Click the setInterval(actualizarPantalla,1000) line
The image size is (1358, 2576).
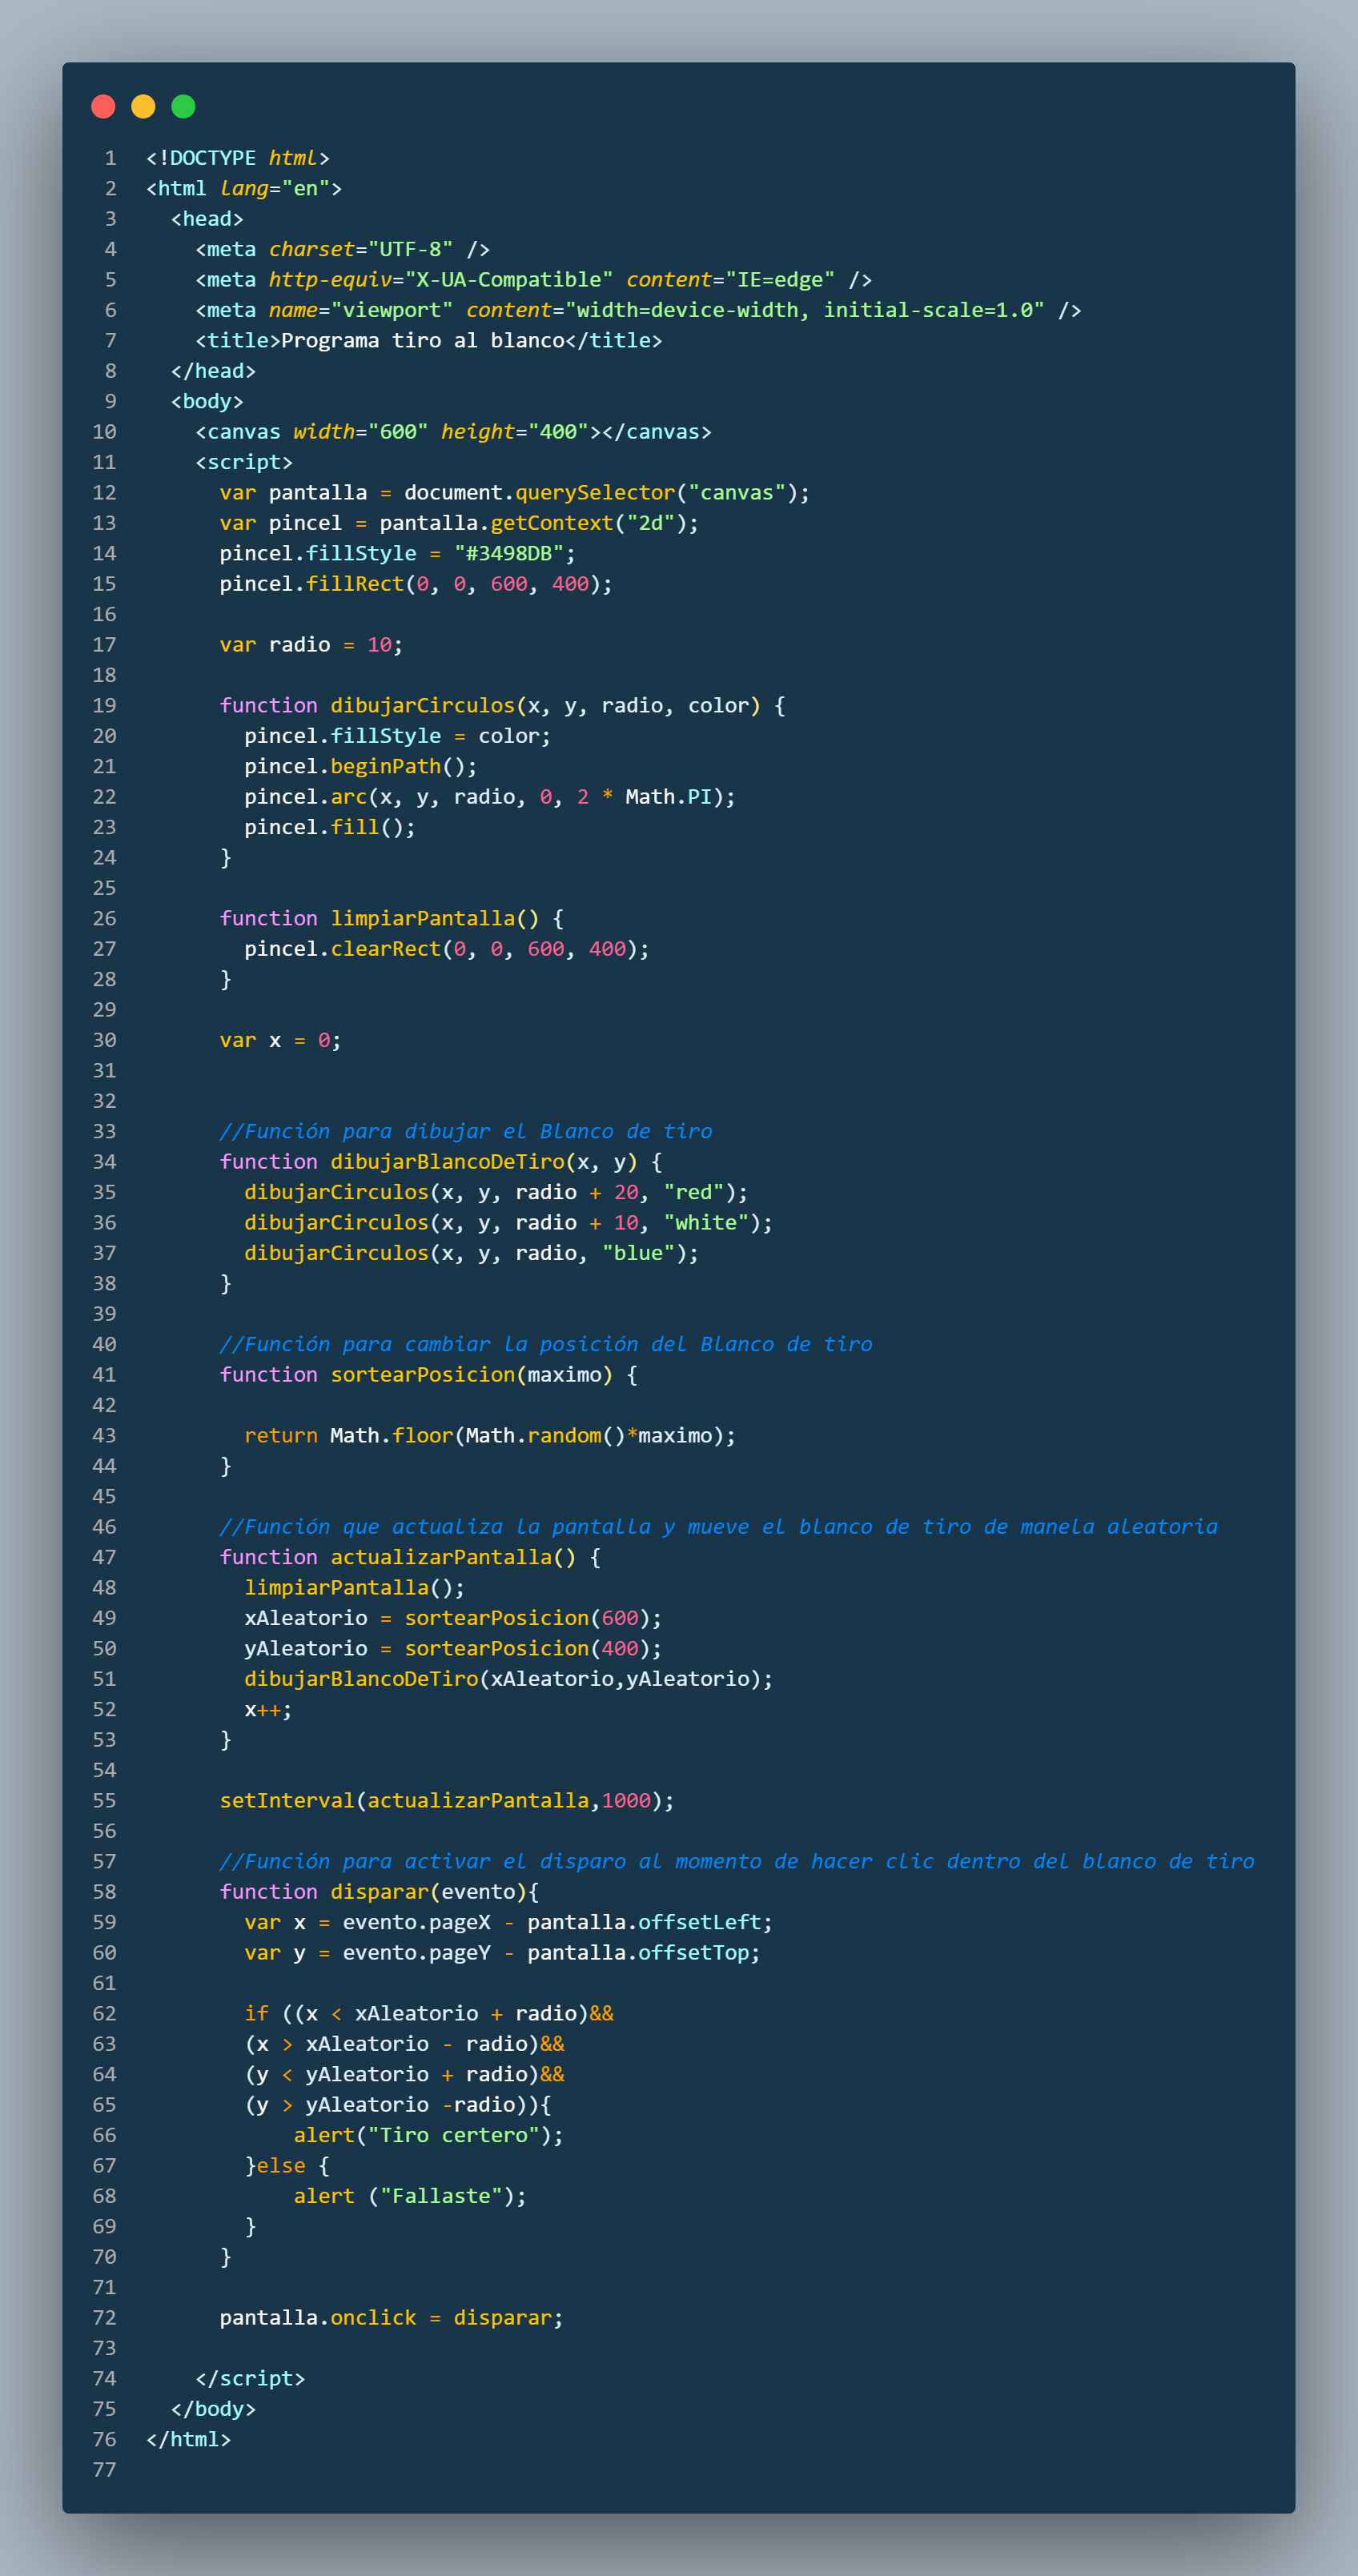(x=447, y=1800)
